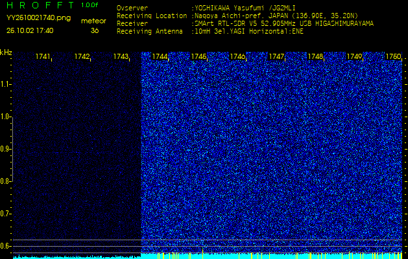Click the 1742 time marker
The width and height of the screenshot is (408, 259).
tap(82, 56)
